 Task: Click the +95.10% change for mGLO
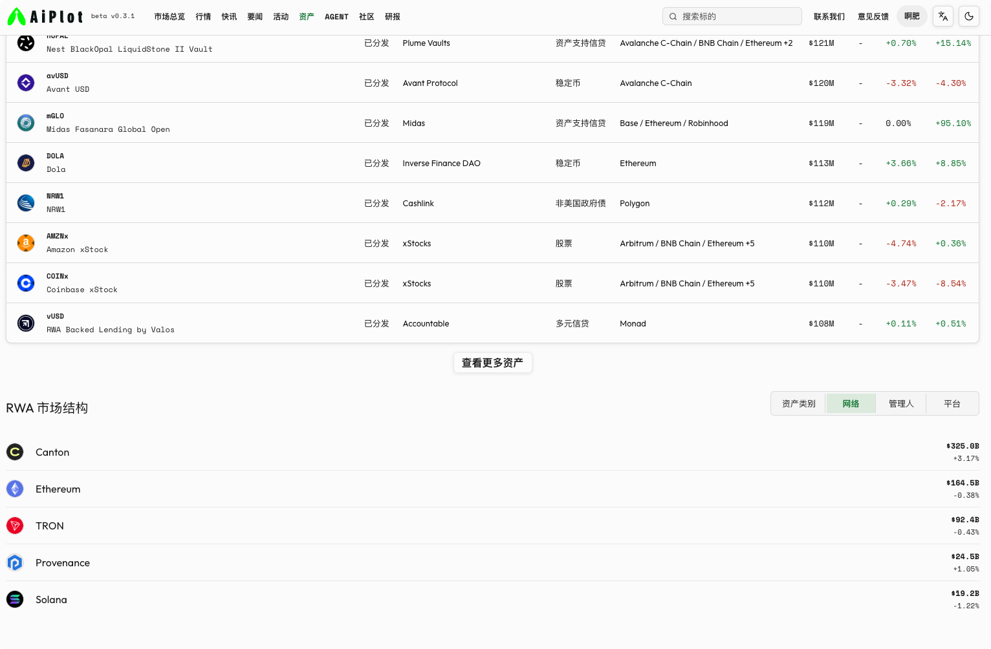(953, 123)
